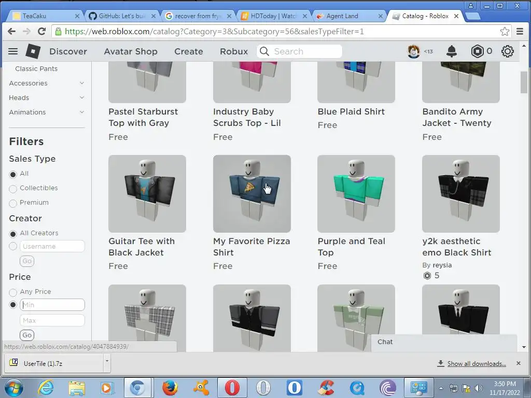The image size is (531, 398).
Task: Open the My Favorite Pizza Shirt thumbnail
Action: point(251,194)
